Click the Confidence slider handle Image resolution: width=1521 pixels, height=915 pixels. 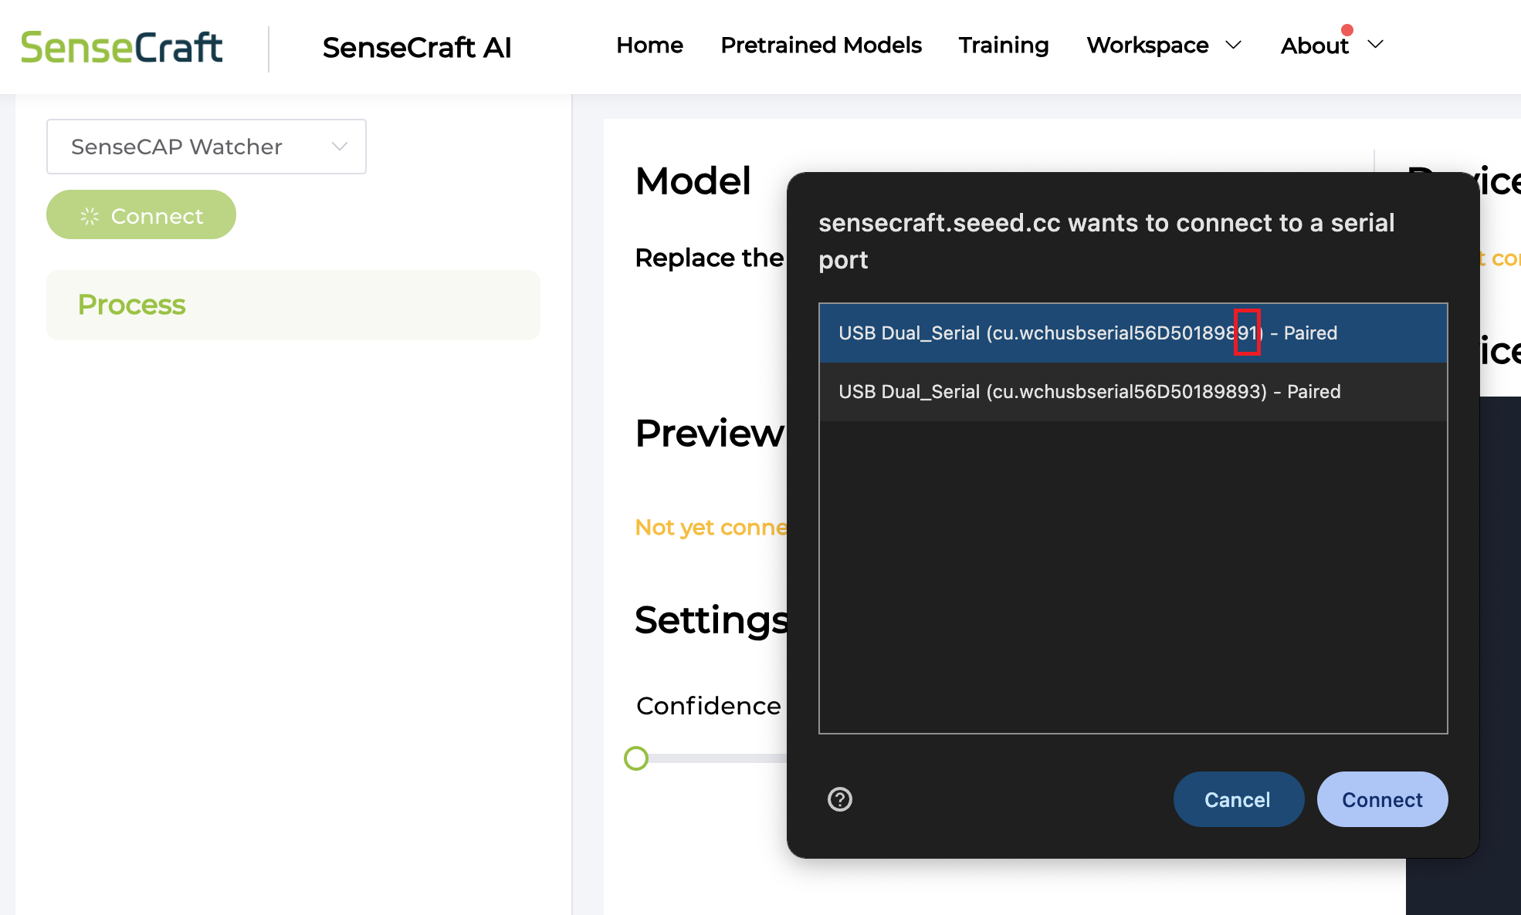pyautogui.click(x=636, y=758)
